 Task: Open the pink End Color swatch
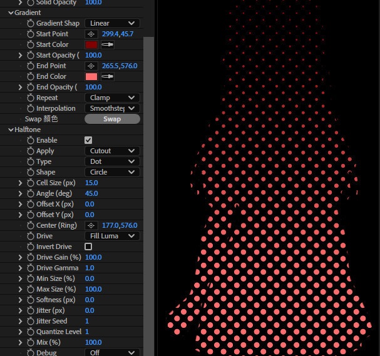pyautogui.click(x=91, y=77)
